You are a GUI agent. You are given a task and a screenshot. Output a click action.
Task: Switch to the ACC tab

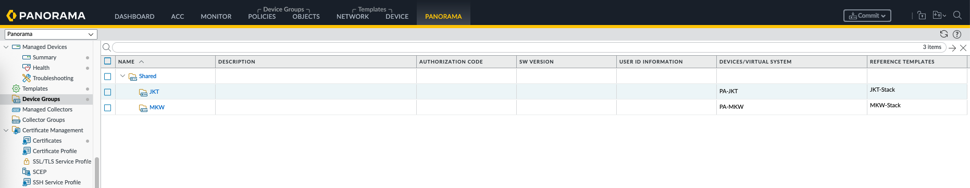tap(178, 17)
